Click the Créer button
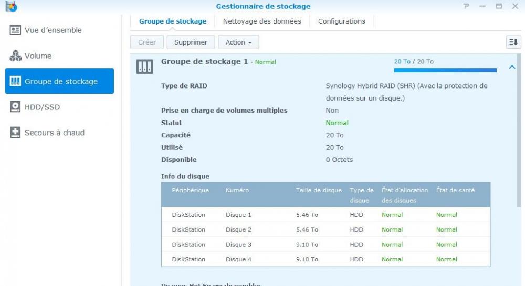 [x=147, y=42]
